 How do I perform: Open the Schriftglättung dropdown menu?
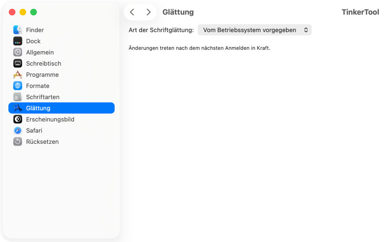point(254,30)
